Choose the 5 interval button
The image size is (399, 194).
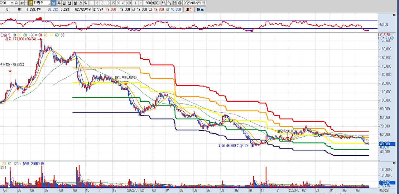(x=103, y=3)
